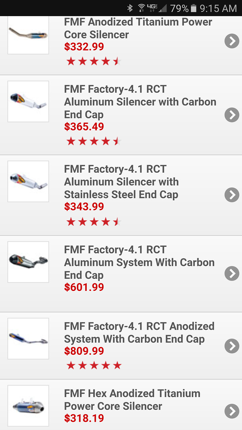Open FMF Factory-4.1 RCT Anodized System title
The height and width of the screenshot is (430, 242).
tap(139, 333)
